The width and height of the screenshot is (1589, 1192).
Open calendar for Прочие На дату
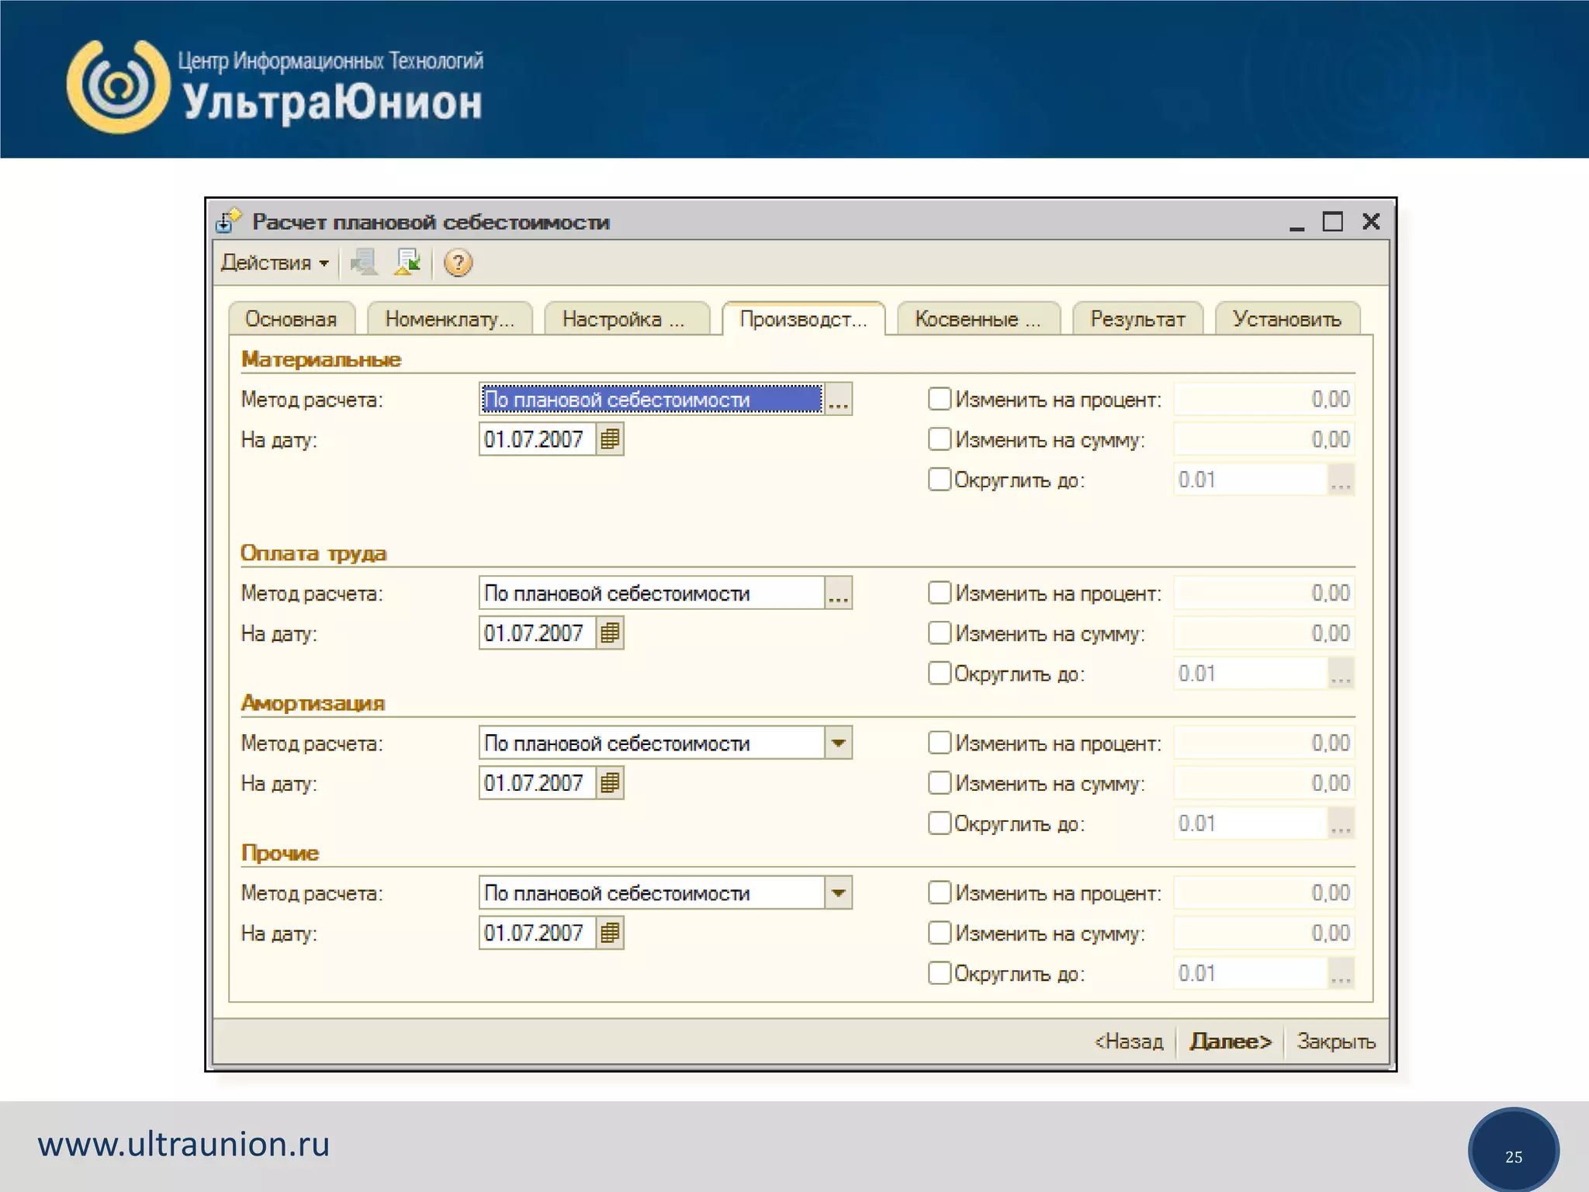pyautogui.click(x=610, y=933)
